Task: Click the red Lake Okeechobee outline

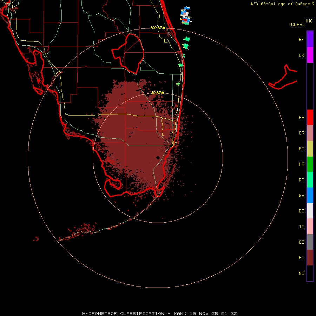Action: coord(128,54)
